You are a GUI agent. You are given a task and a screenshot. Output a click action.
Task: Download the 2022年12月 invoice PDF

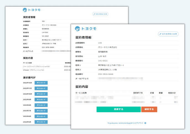(x=41, y=83)
